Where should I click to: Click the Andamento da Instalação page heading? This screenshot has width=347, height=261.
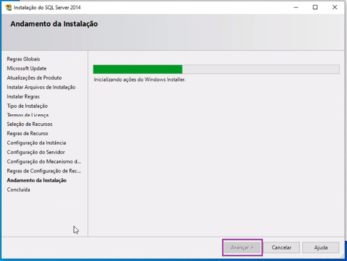click(54, 24)
